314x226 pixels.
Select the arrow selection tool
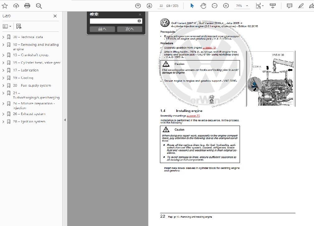point(192,6)
